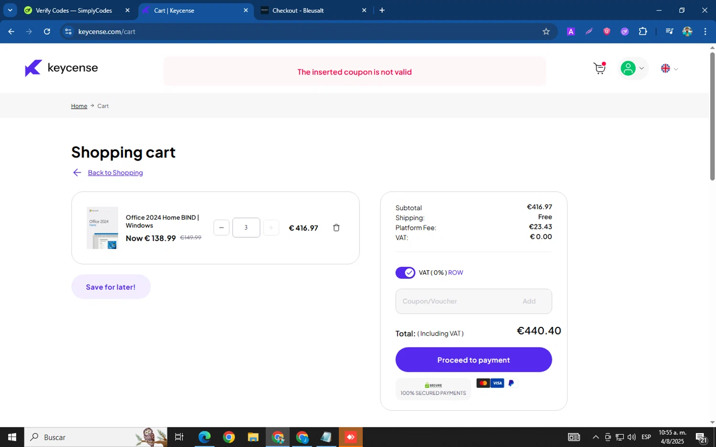Click the Visa payment icon

(497, 383)
